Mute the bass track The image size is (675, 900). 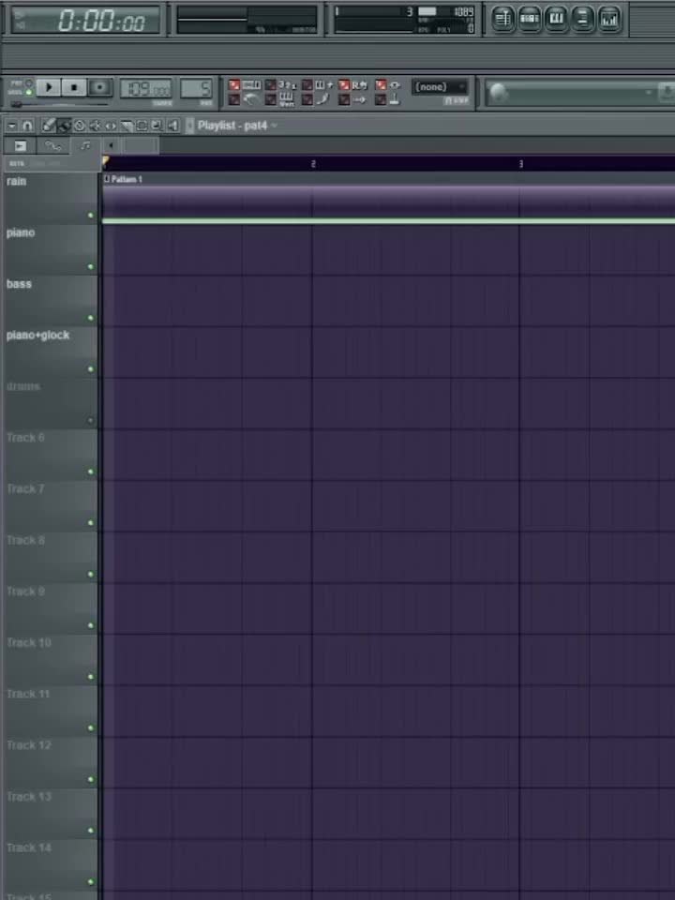pyautogui.click(x=90, y=318)
